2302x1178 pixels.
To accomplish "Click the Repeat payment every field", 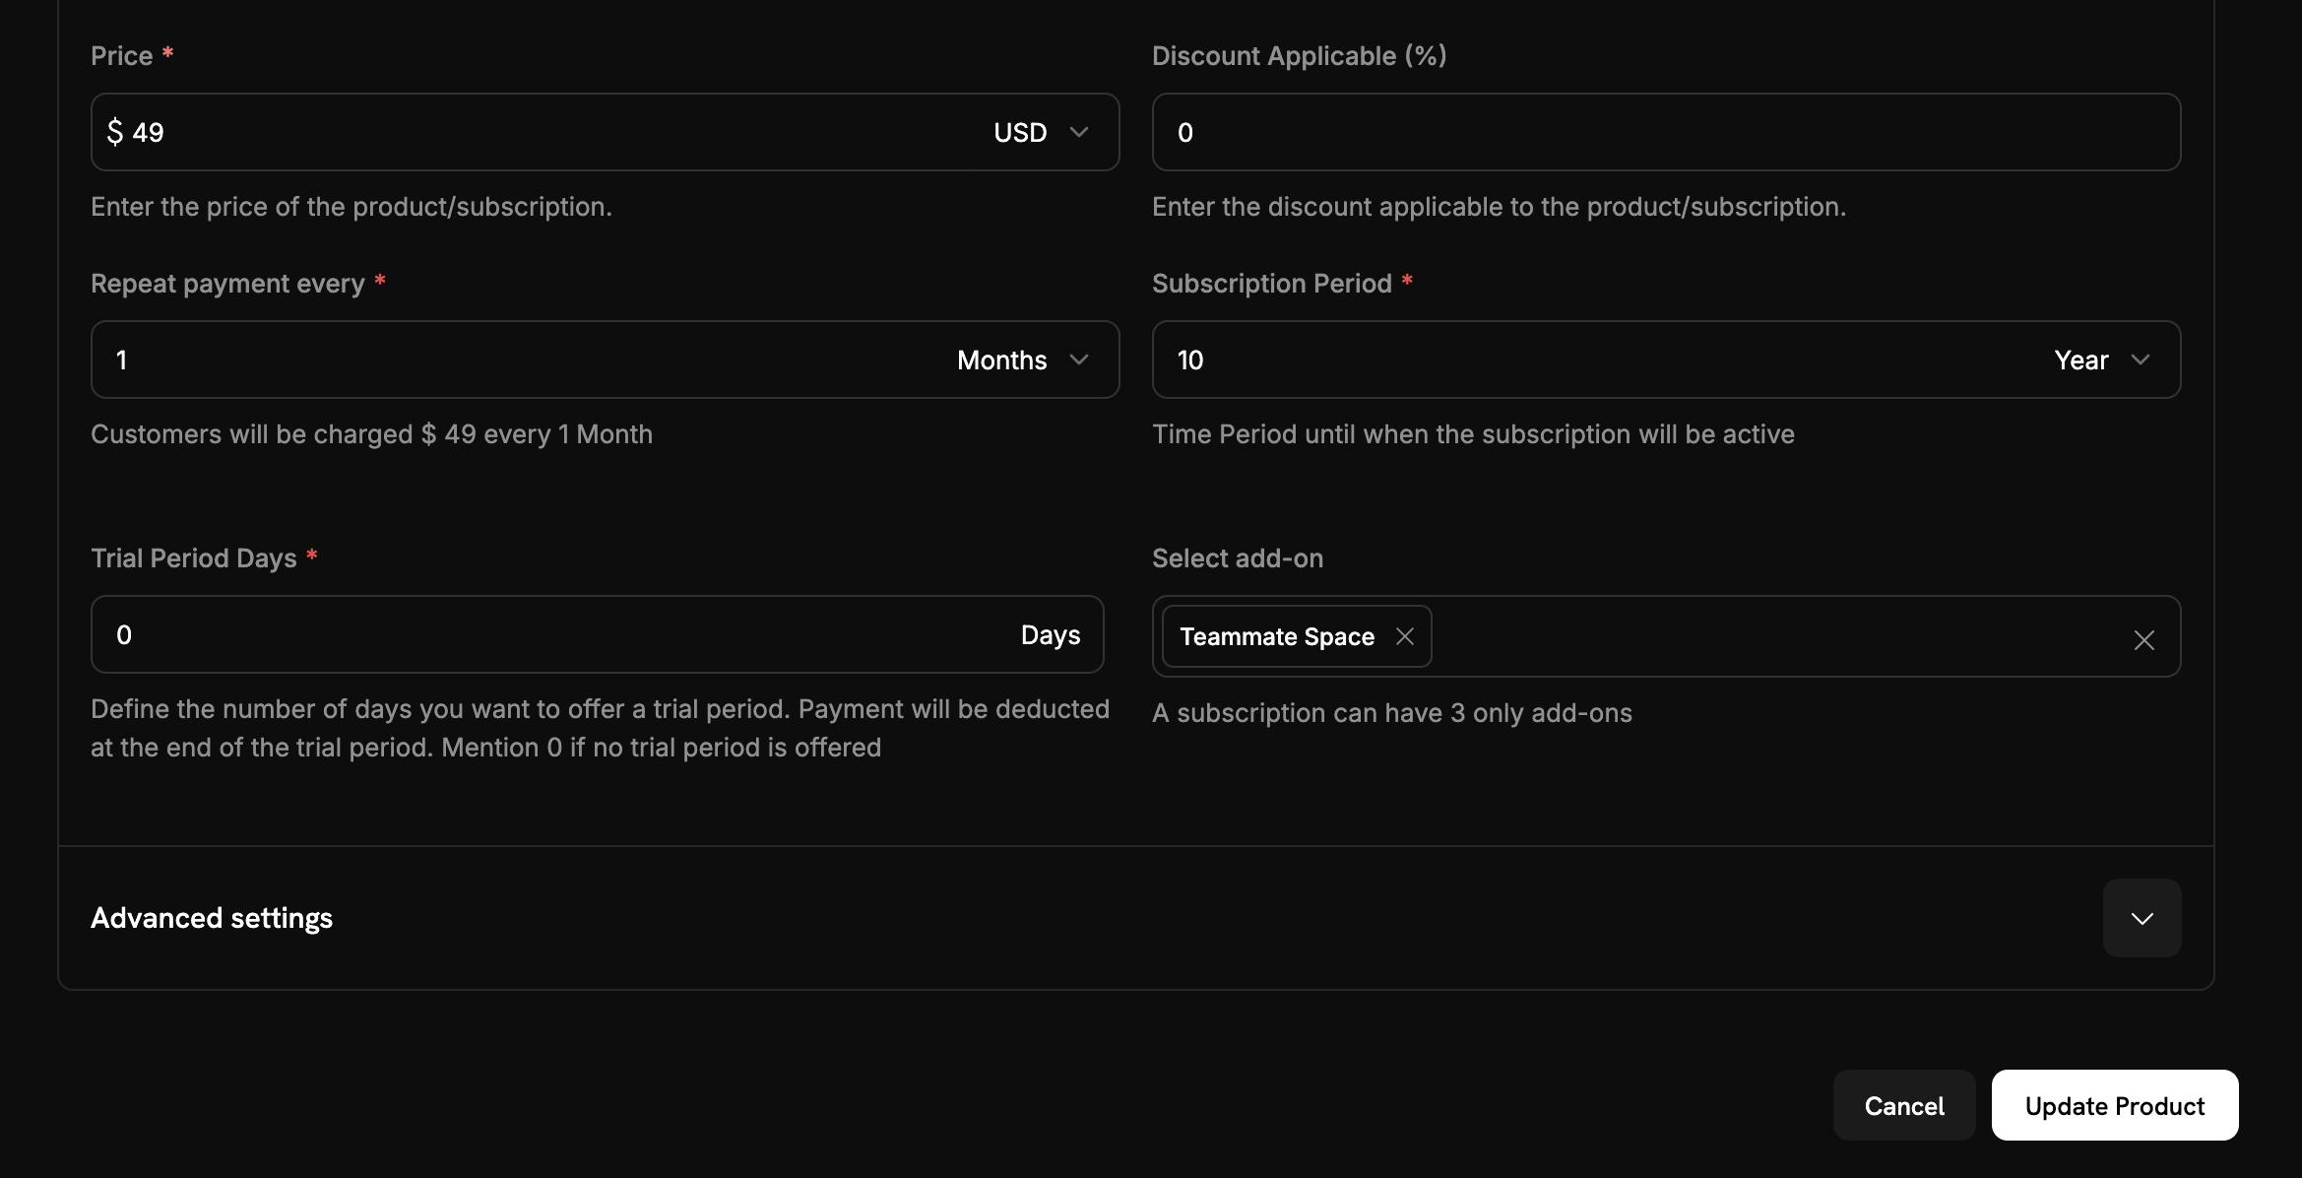I will tap(394, 360).
